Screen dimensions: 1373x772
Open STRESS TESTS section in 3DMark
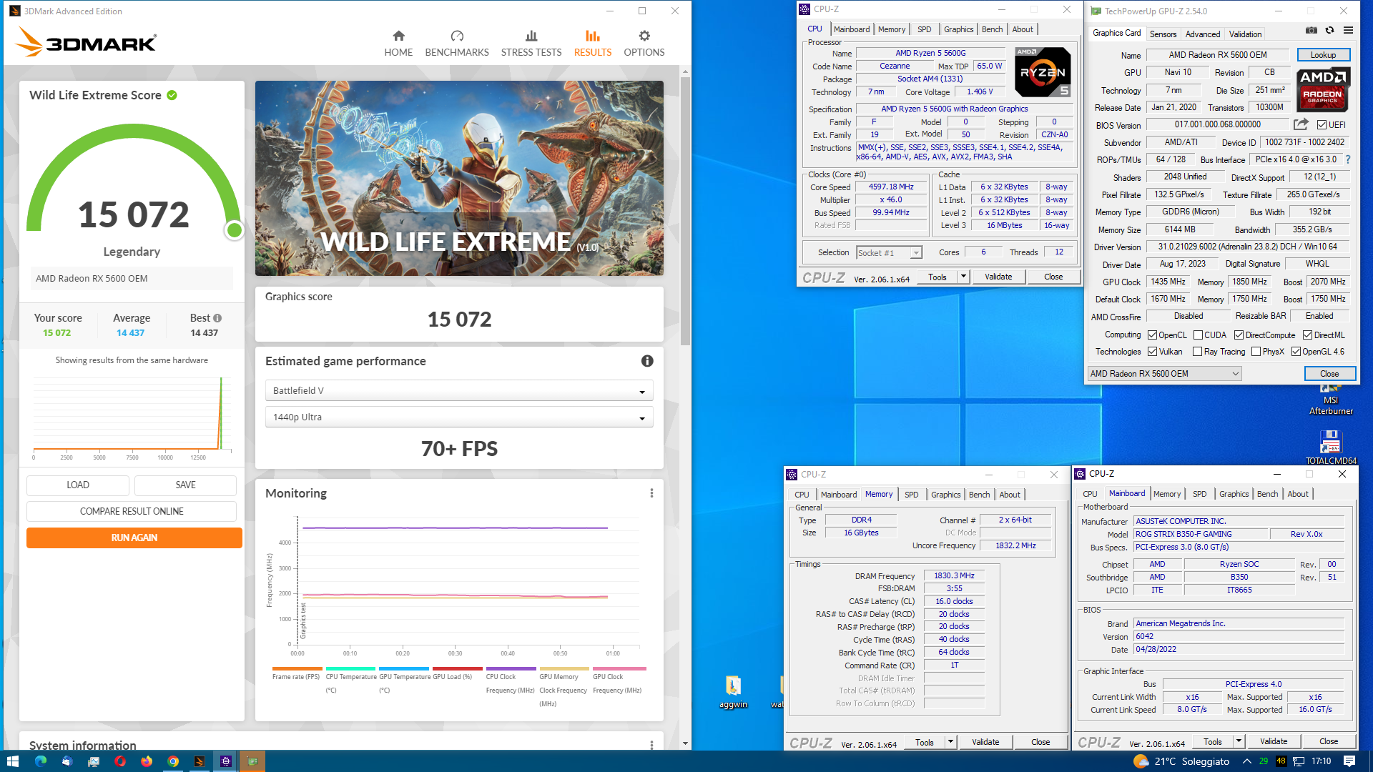pos(531,43)
